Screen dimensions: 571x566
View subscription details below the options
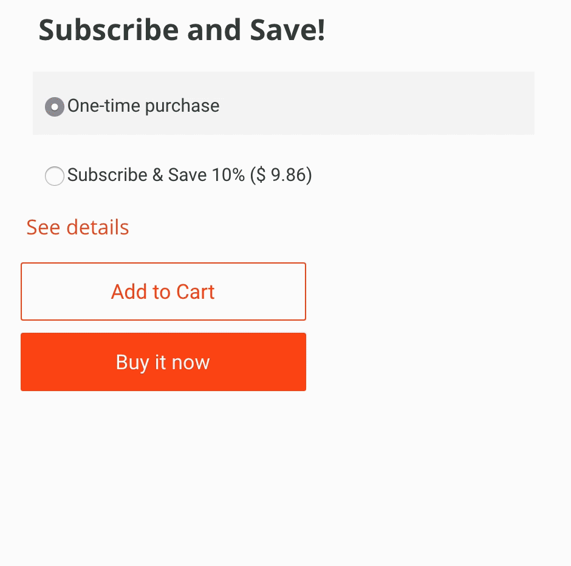[x=78, y=227]
